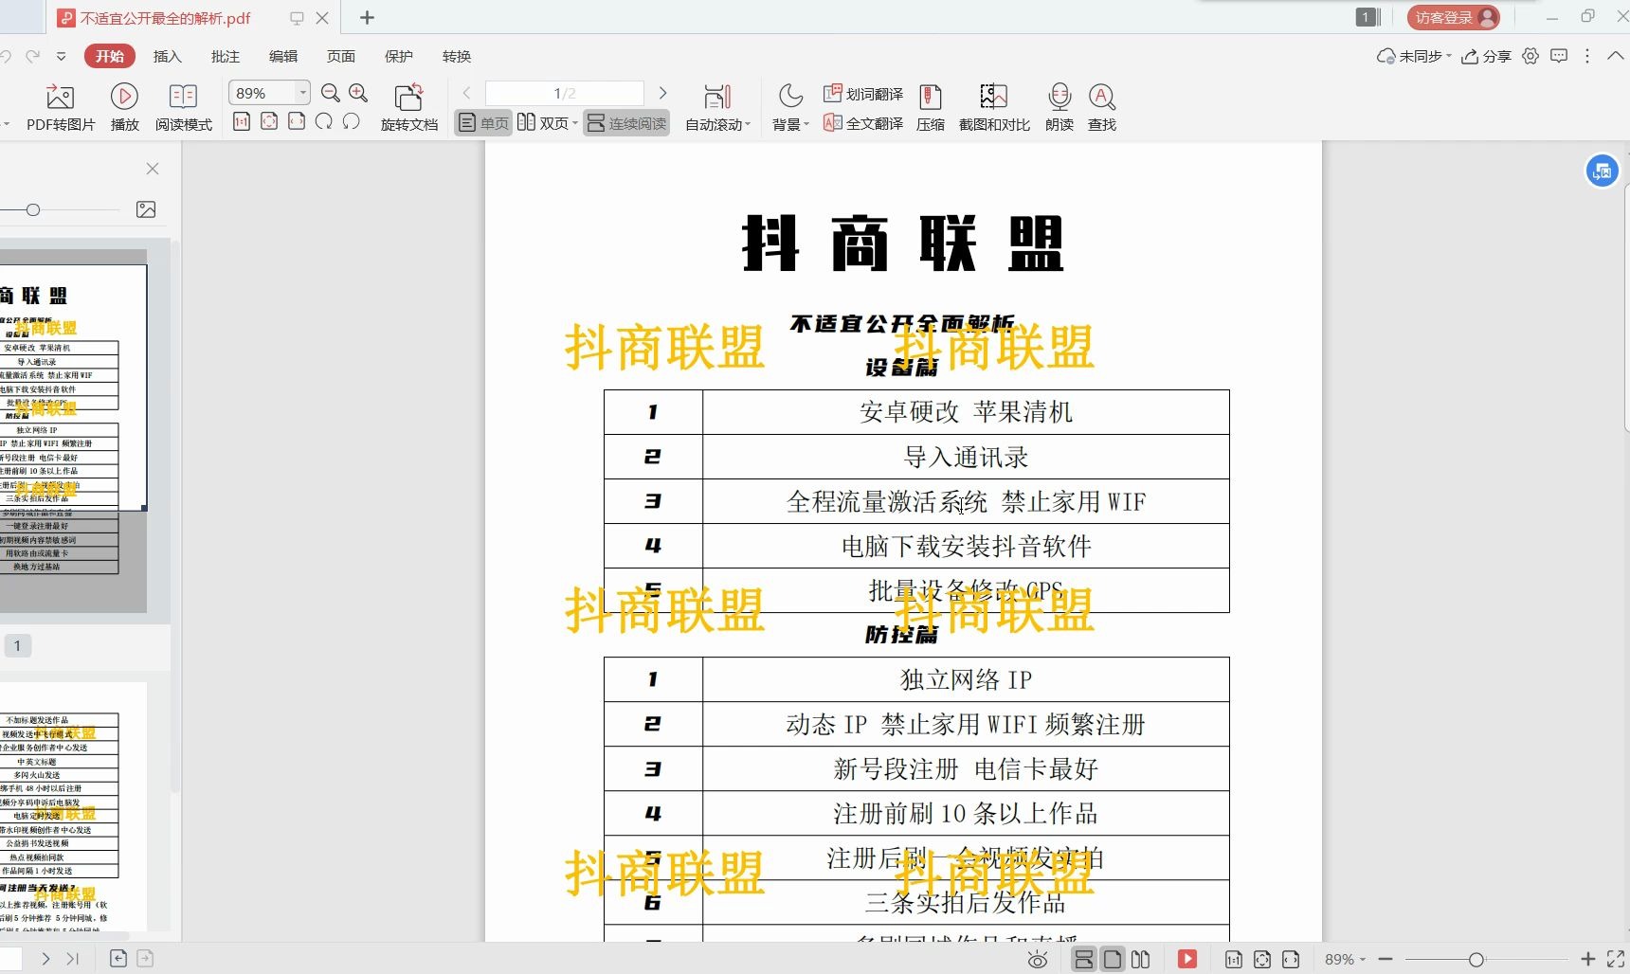The width and height of the screenshot is (1630, 974).
Task: Set actual size 1:1 in the toolbar
Action: click(x=242, y=121)
